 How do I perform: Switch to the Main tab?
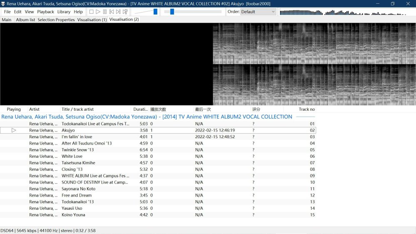[x=7, y=20]
